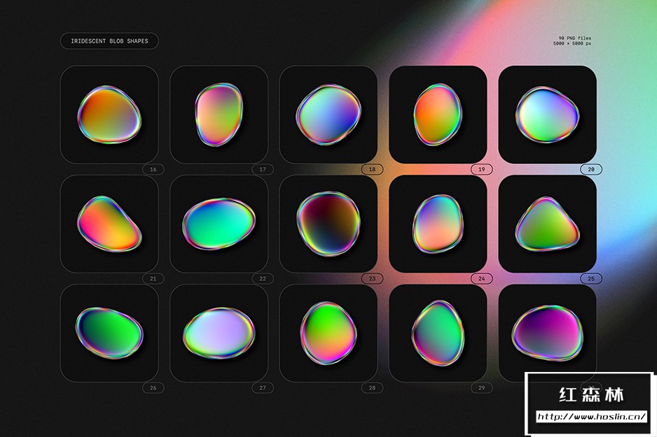The height and width of the screenshot is (437, 657).
Task: Click the number label 24
Action: 481,278
